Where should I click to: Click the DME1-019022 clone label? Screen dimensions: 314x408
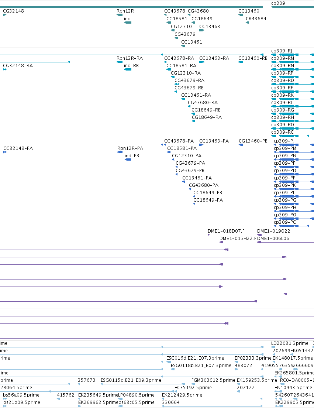point(273,231)
